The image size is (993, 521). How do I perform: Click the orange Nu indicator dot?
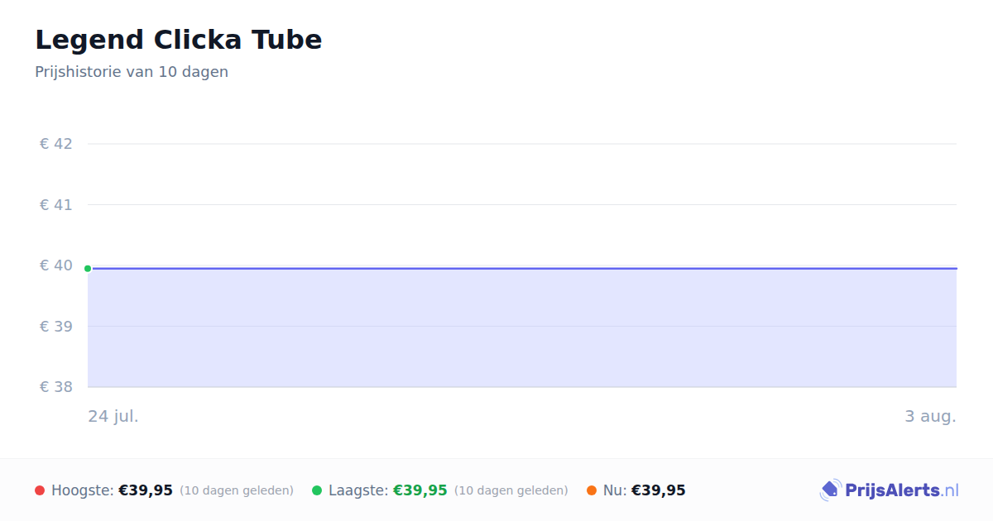592,490
